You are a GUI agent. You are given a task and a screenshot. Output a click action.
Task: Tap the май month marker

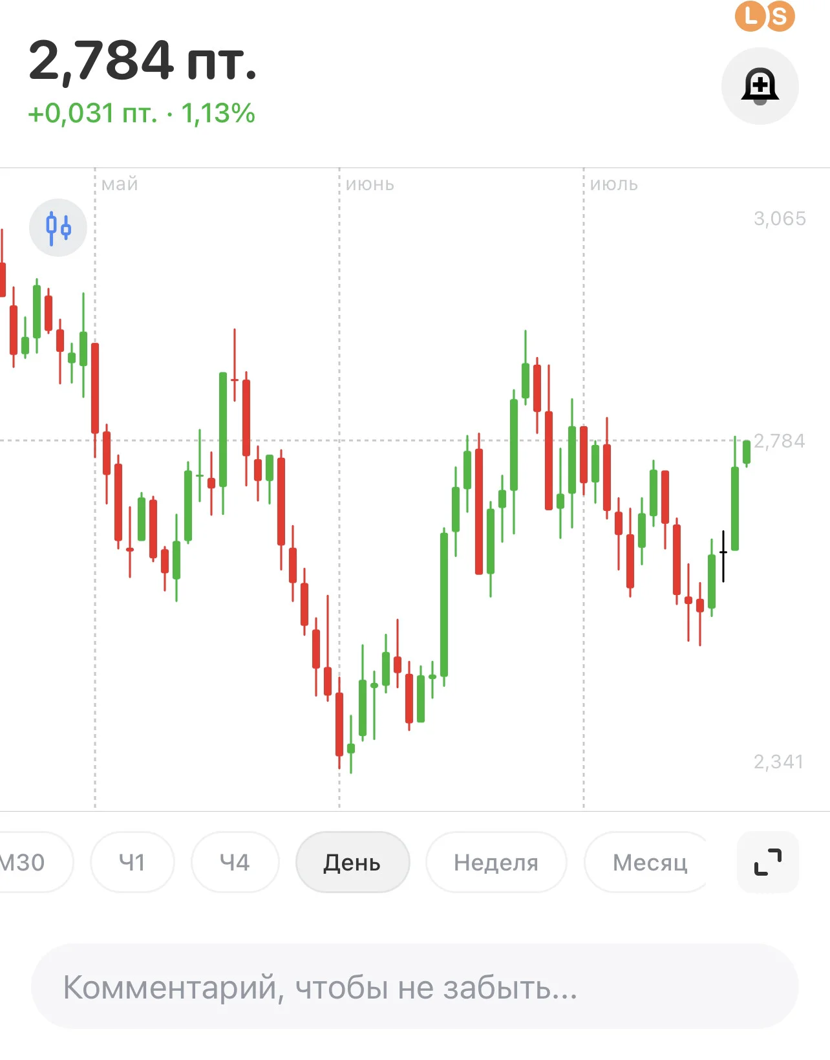click(120, 184)
